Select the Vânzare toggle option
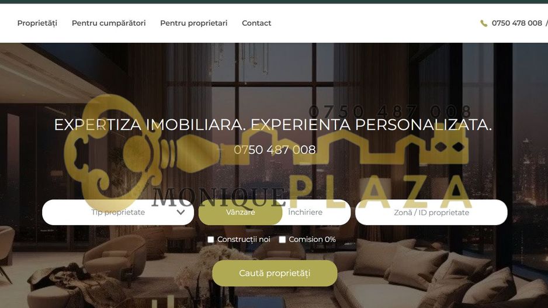Image resolution: width=548 pixels, height=308 pixels. coord(241,212)
